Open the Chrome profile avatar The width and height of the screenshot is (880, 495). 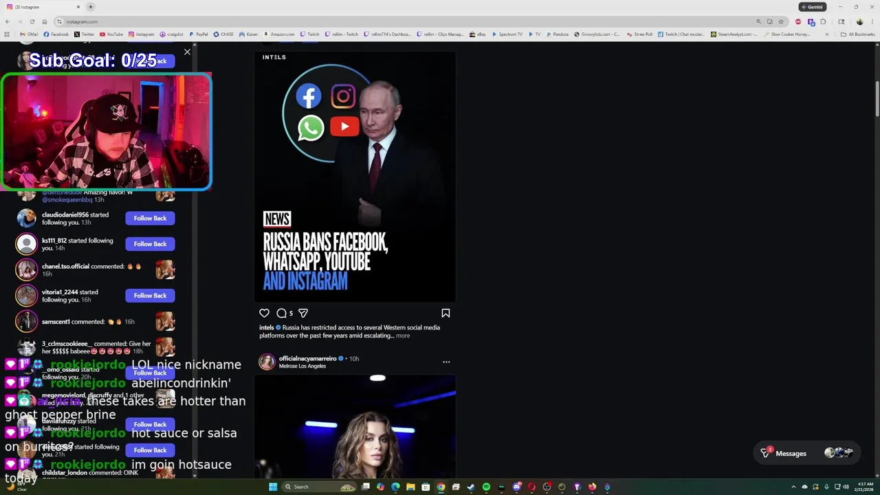[x=859, y=21]
